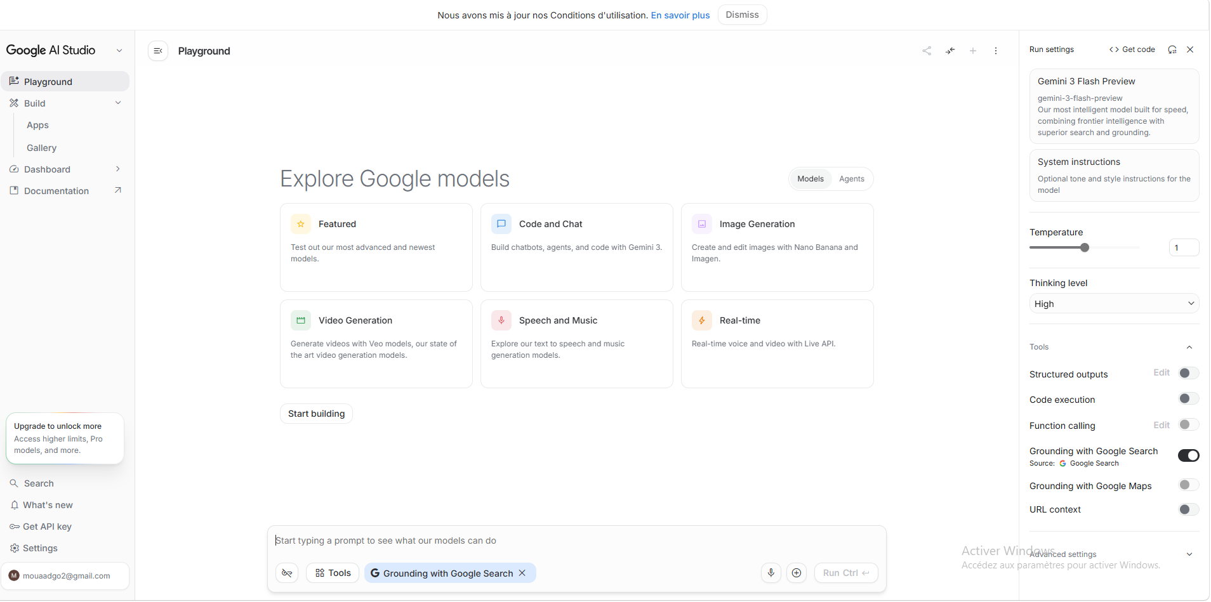Open the Gallery sidebar item
Screen dimensions: 1211x602
41,148
